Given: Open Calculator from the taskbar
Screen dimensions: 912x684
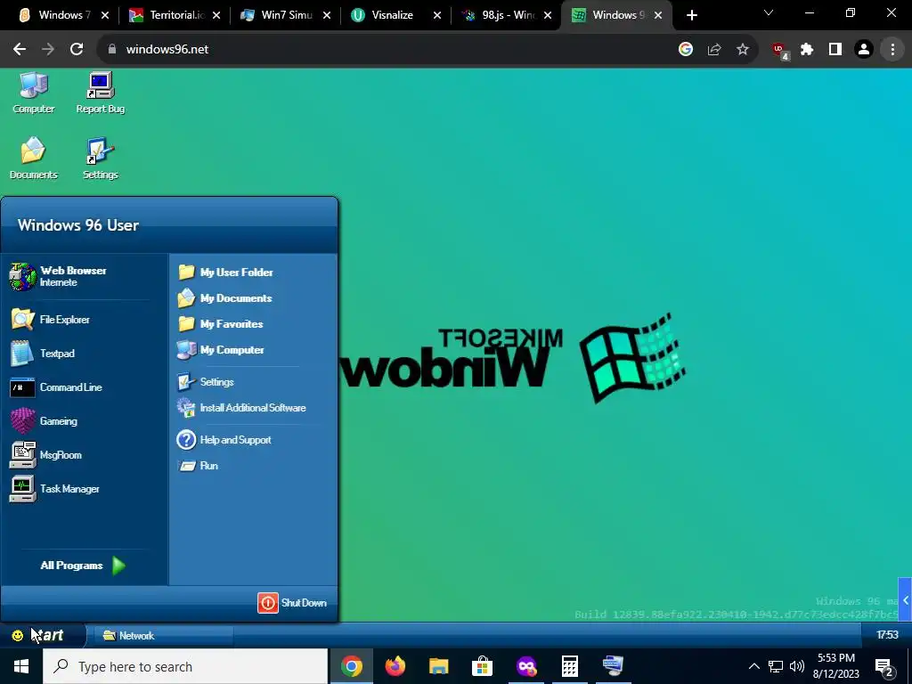Looking at the screenshot, I should pos(569,666).
